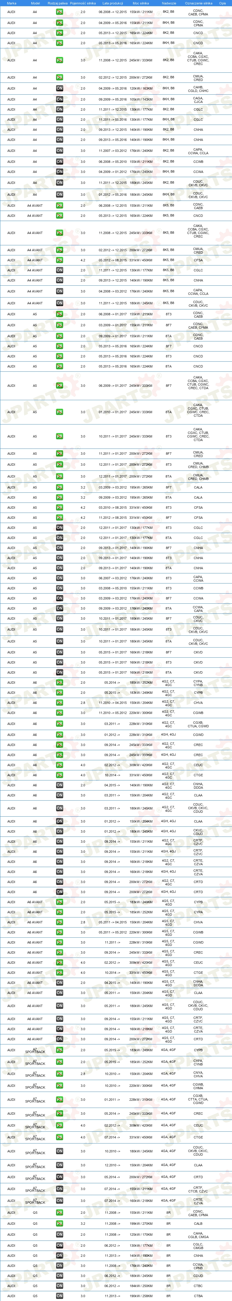The height and width of the screenshot is (1301, 232).
Task: Click the Nadwozie column header
Action: (169, 3)
